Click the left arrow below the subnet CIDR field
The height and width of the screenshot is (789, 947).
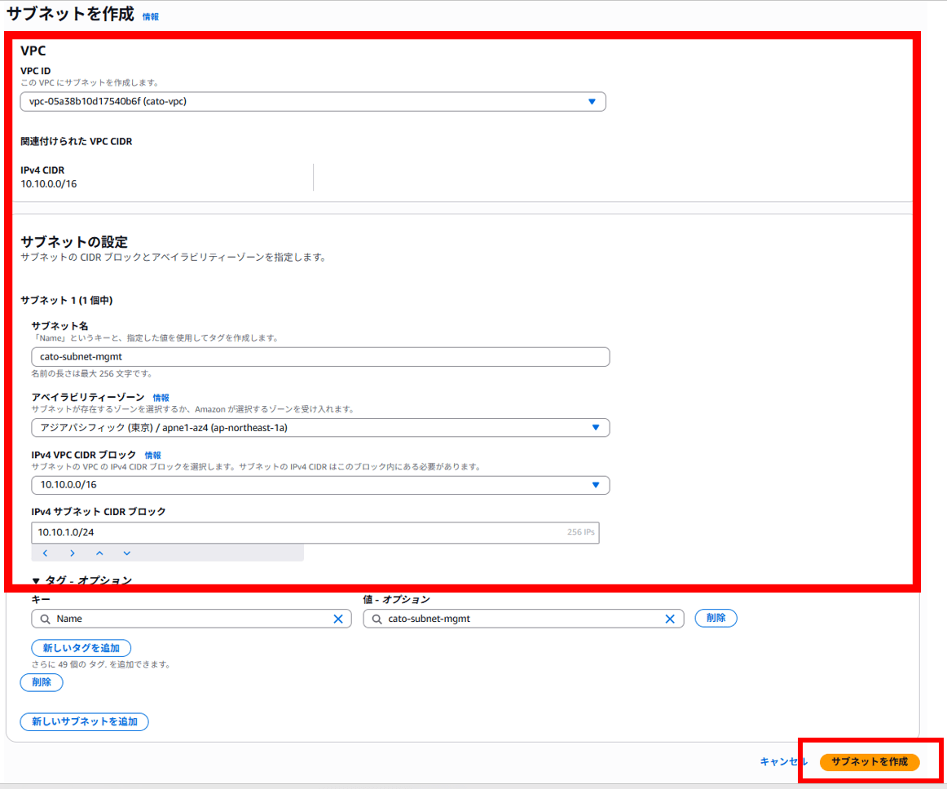click(45, 553)
